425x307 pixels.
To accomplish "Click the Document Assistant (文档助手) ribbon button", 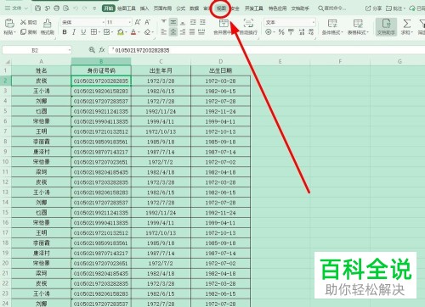I will [386, 27].
